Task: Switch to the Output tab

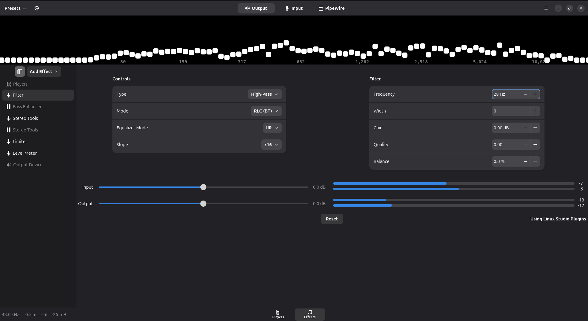Action: (256, 8)
